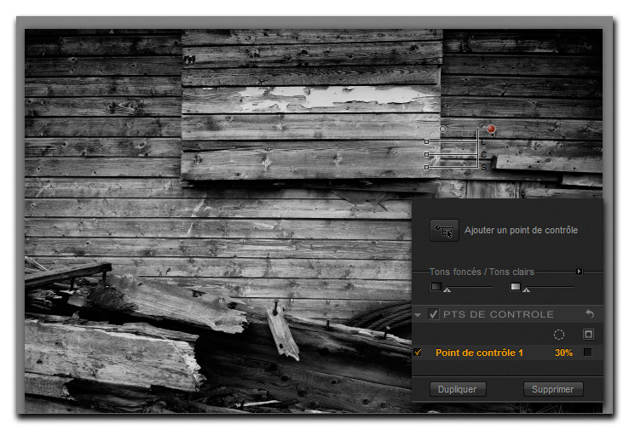Click the 'PTS DE CONTROLE' section title
629x430 pixels.
click(x=499, y=314)
